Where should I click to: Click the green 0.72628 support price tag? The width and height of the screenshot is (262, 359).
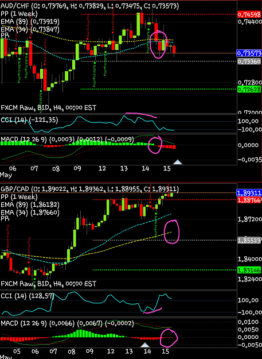tap(249, 89)
